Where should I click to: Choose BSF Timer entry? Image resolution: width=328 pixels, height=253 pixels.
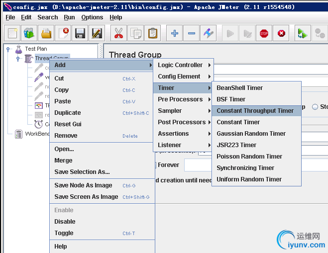point(256,99)
